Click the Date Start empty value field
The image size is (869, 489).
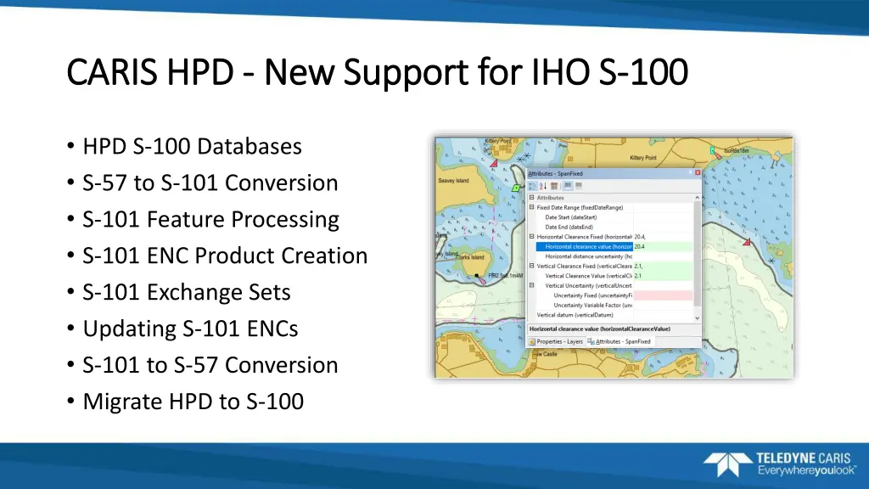663,217
